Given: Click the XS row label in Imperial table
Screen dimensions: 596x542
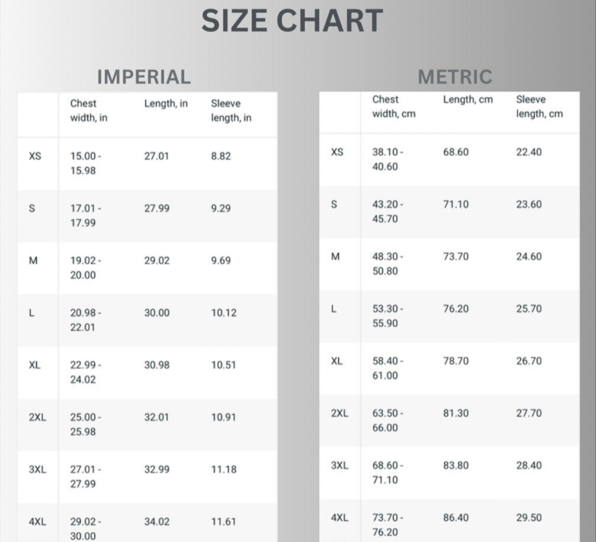Looking at the screenshot, I should point(35,157).
